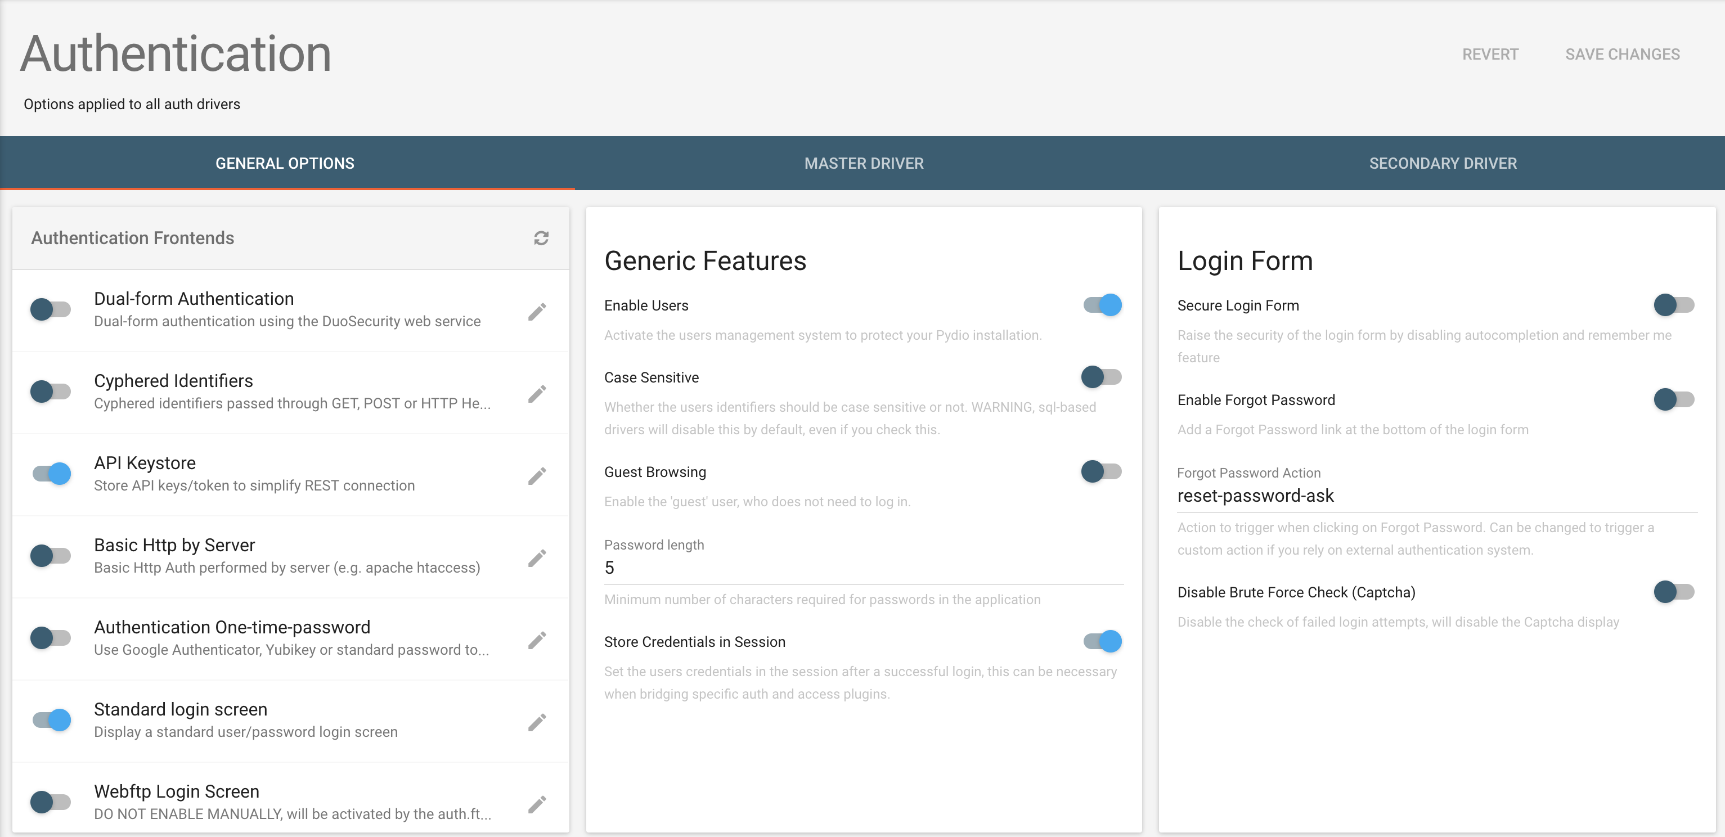Enable Guest Browsing switch
1725x837 pixels.
click(1102, 471)
